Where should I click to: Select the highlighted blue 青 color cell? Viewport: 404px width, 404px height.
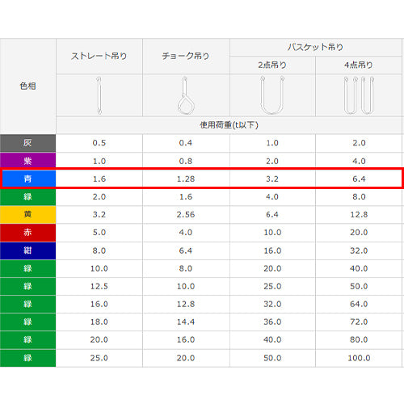[29, 179]
